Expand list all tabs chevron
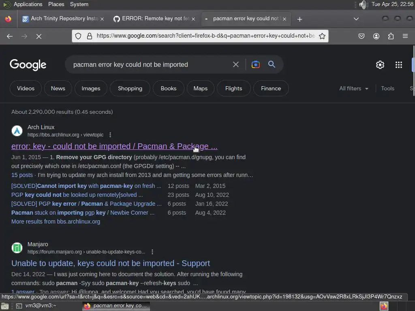This screenshot has width=415, height=311. click(356, 19)
